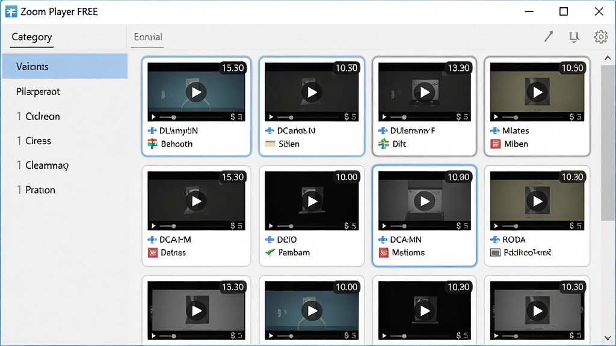
Task: Play the DEIO video thumbnail
Action: [x=312, y=201]
